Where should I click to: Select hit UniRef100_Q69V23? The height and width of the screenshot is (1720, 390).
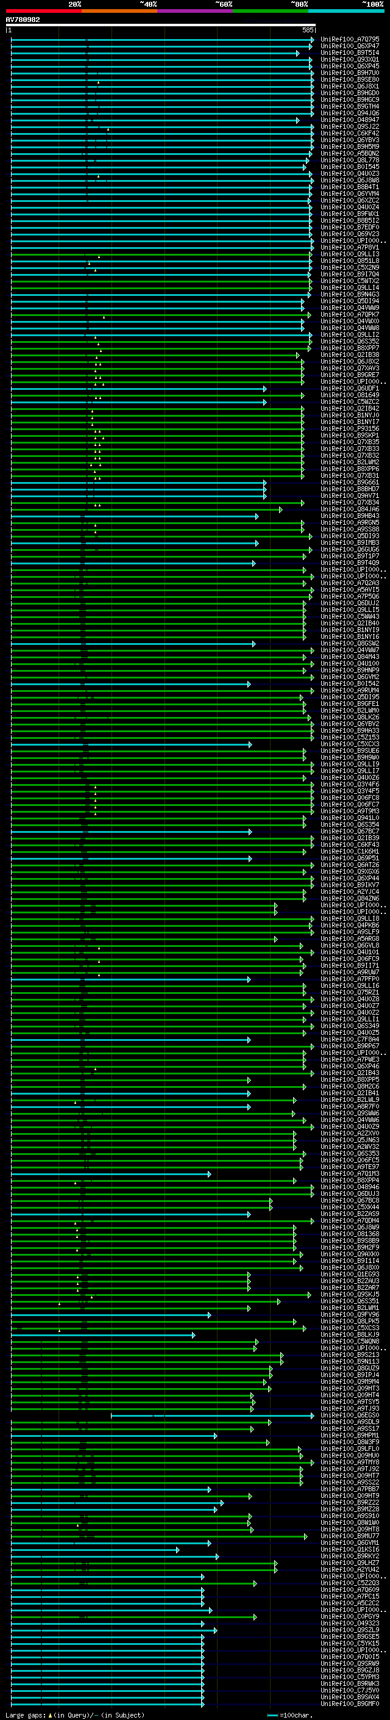pyautogui.click(x=350, y=234)
